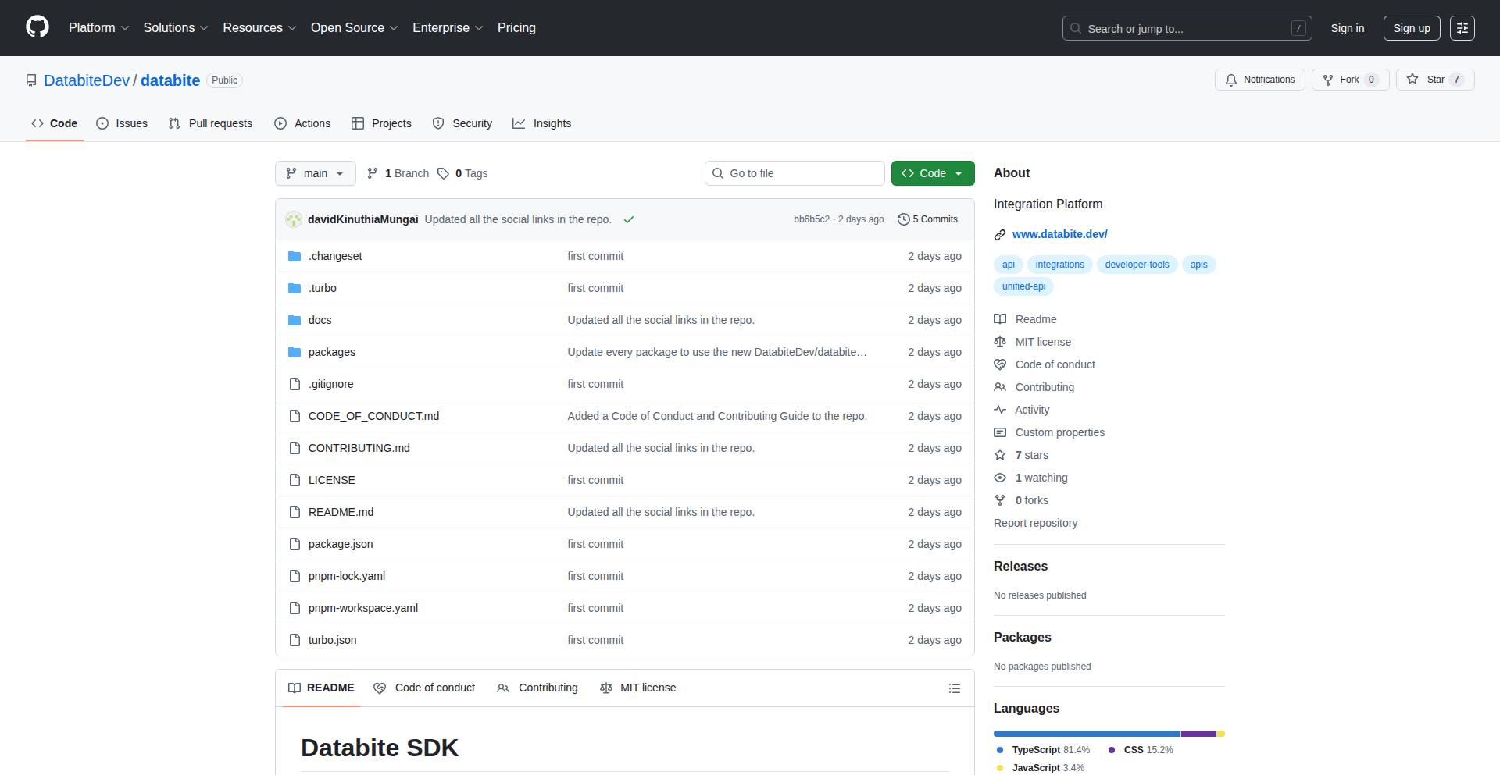This screenshot has width=1500, height=775.
Task: Click the Sign up button
Action: coord(1411,28)
